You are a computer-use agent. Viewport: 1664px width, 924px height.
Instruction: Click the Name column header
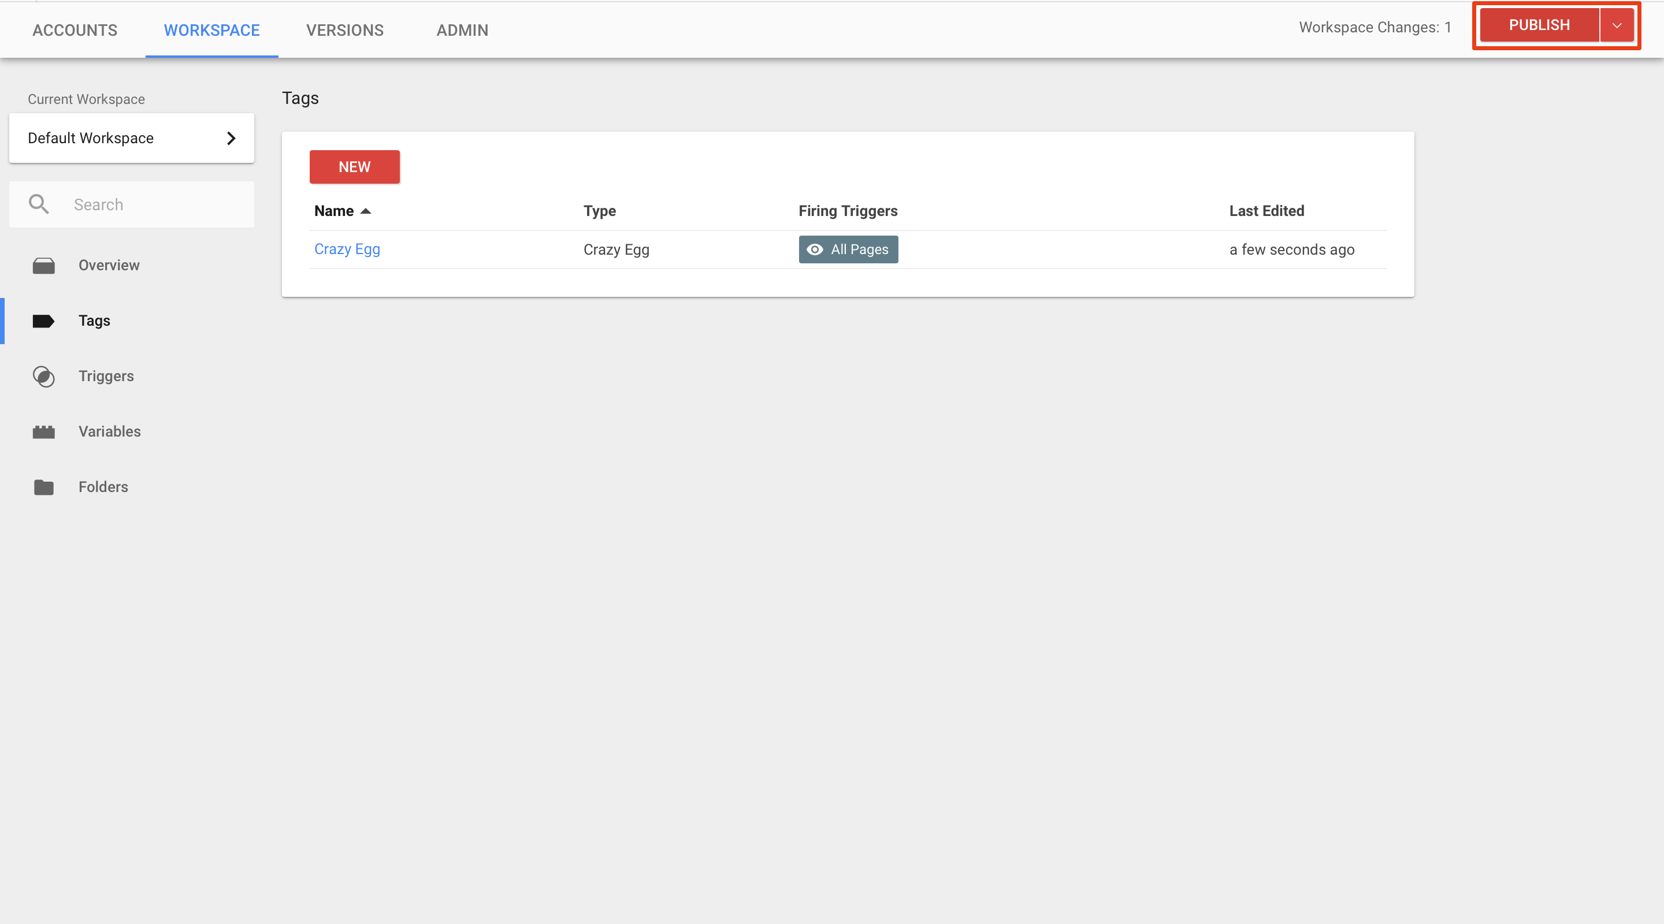334,211
